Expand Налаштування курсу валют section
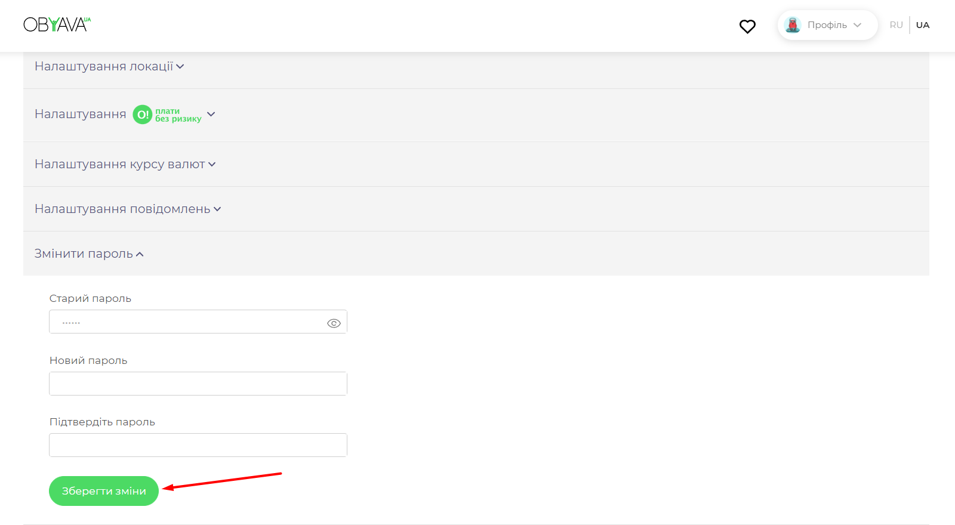This screenshot has width=955, height=525. click(120, 164)
